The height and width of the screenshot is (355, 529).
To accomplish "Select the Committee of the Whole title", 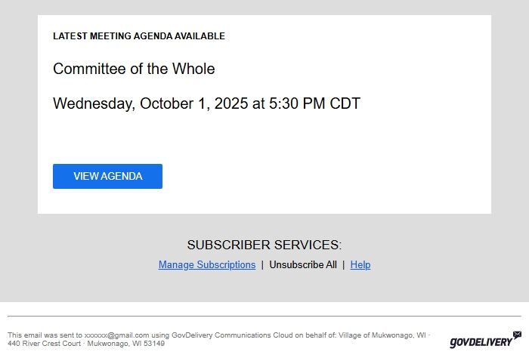I will 134,69.
